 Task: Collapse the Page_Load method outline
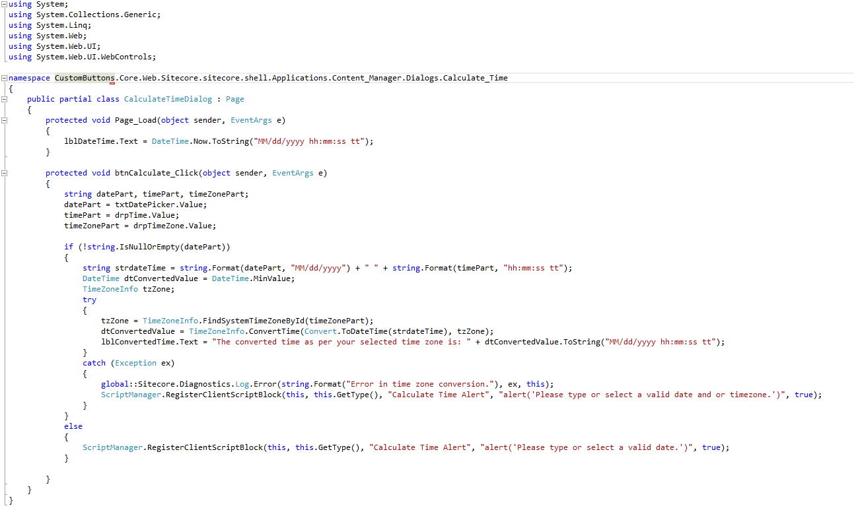5,120
